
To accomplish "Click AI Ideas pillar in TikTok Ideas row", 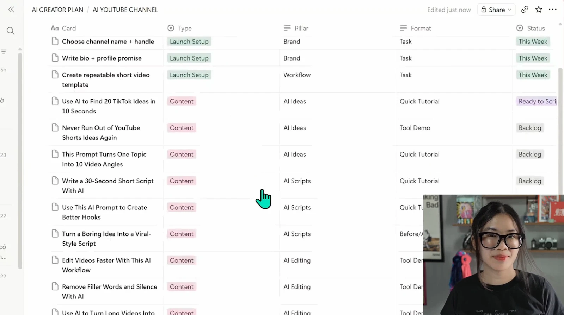I will pos(295,101).
